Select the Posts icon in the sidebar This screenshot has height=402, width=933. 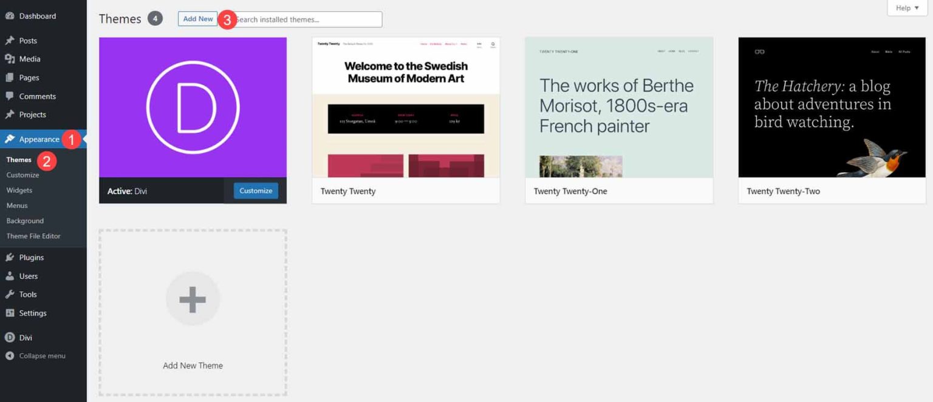pyautogui.click(x=10, y=40)
